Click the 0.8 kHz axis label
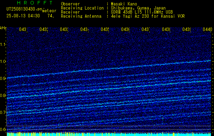Viewport: 214px width, 136px height. pyautogui.click(x=3, y=95)
